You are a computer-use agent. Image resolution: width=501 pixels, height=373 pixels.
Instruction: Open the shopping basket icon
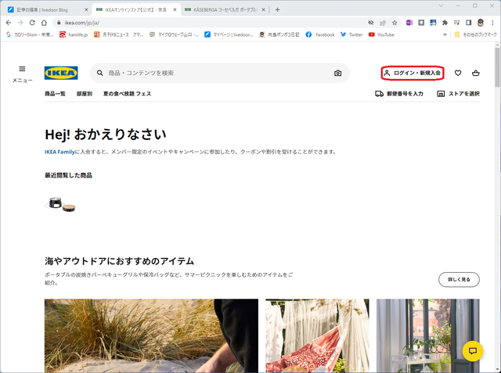click(x=476, y=73)
